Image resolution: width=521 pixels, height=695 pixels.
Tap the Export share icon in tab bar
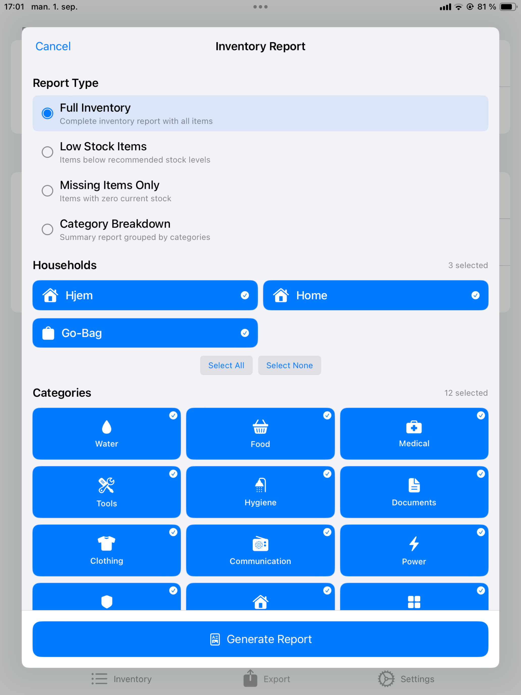(250, 678)
